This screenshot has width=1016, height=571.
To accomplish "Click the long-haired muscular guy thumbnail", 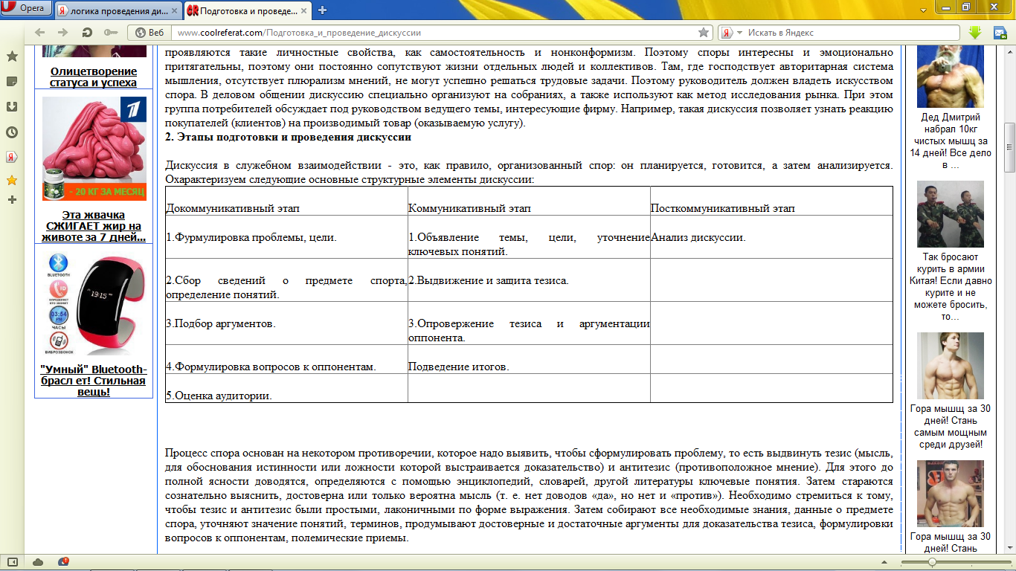I will [x=951, y=365].
